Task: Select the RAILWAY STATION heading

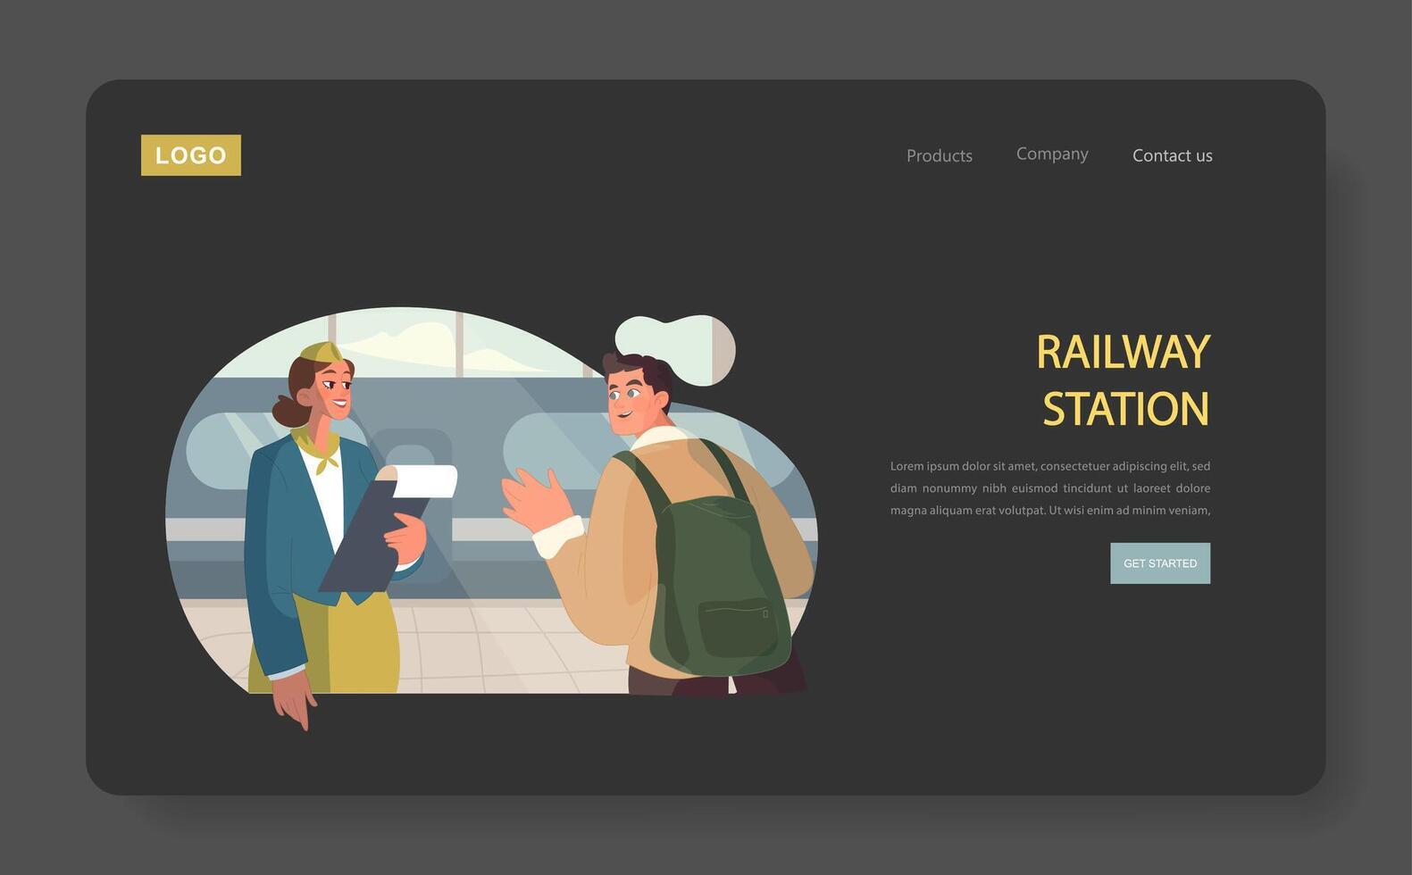Action: 1124,380
